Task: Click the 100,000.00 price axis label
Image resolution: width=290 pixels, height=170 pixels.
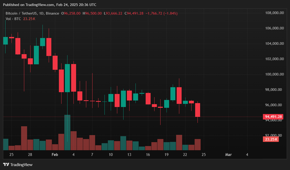Action: pyautogui.click(x=274, y=74)
